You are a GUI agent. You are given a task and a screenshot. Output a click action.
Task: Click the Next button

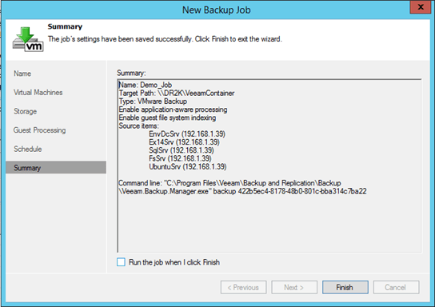[294, 287]
